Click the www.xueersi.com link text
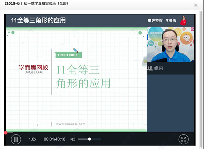Screen dimensions: 204x149 71,124
